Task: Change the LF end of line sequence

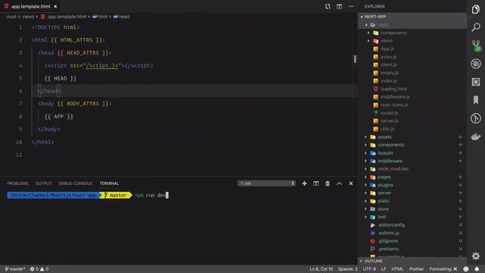Action: point(383,269)
